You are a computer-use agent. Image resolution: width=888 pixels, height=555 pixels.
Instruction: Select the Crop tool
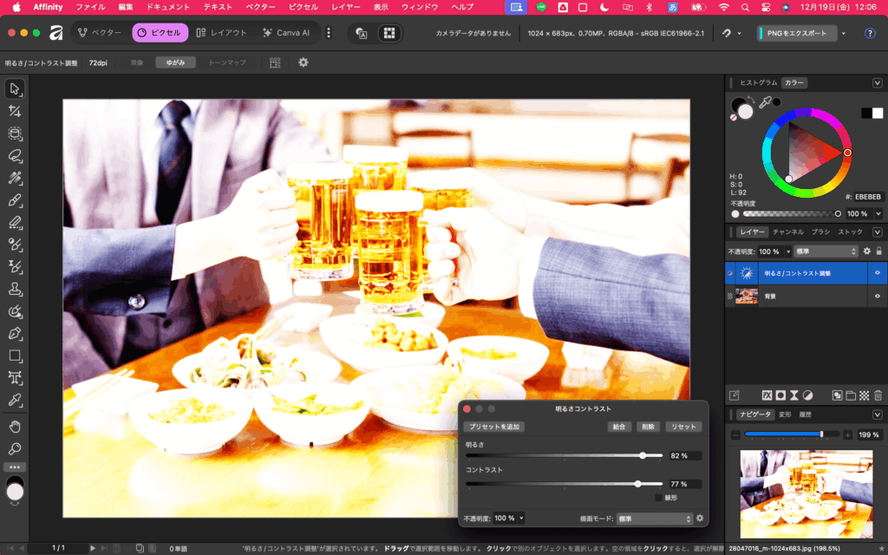click(x=15, y=112)
